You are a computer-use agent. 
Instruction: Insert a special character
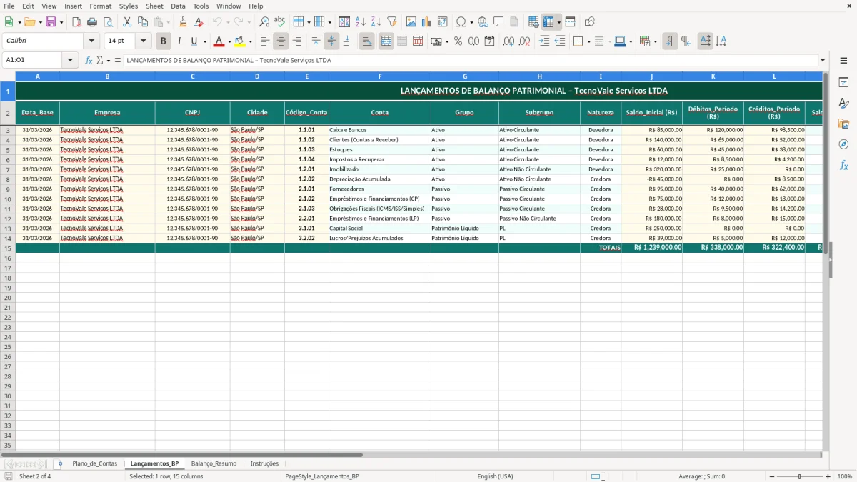coord(461,21)
